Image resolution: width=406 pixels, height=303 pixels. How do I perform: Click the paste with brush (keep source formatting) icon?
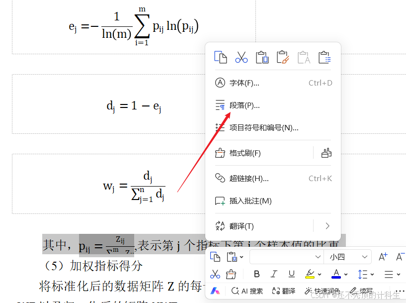283,57
